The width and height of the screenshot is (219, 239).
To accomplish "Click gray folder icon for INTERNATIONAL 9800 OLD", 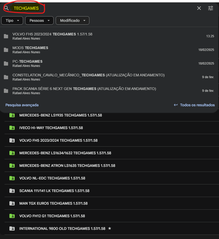I will point(12,228).
